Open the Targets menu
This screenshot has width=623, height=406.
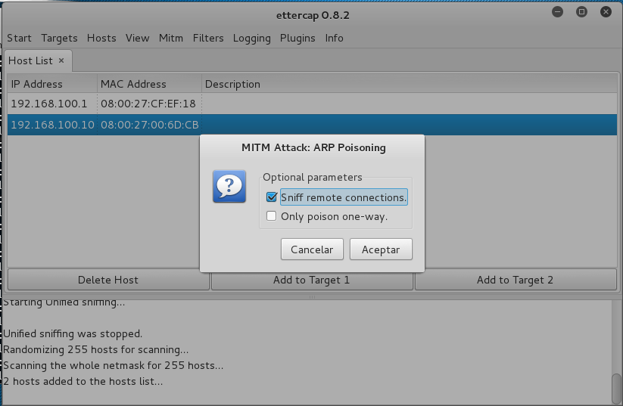59,38
